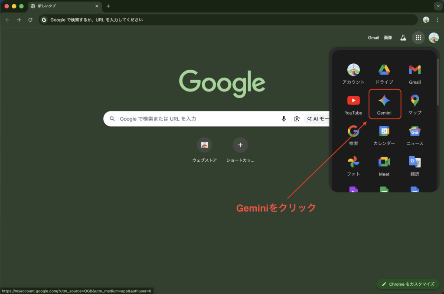This screenshot has height=294, width=444.
Task: Open Google Photos app icon
Action: pos(353,165)
